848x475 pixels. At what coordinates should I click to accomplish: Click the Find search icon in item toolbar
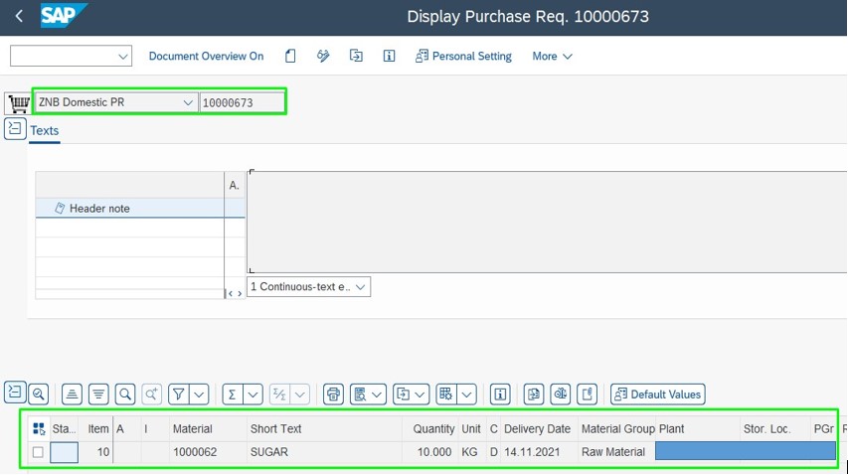click(125, 395)
